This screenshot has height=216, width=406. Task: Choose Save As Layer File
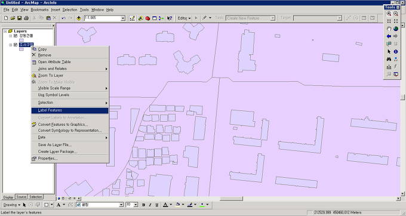(x=70, y=145)
